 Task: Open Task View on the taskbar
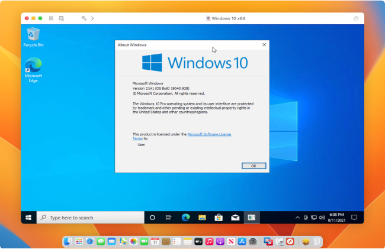coord(168,218)
